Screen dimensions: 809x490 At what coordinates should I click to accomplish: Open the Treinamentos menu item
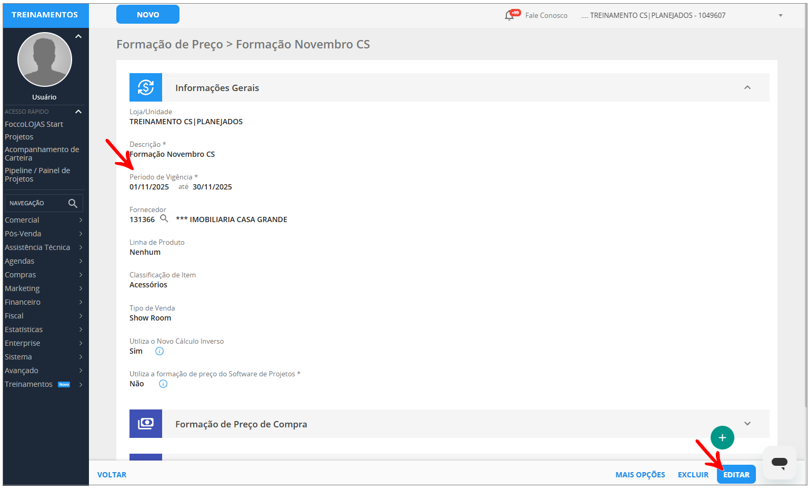point(28,384)
